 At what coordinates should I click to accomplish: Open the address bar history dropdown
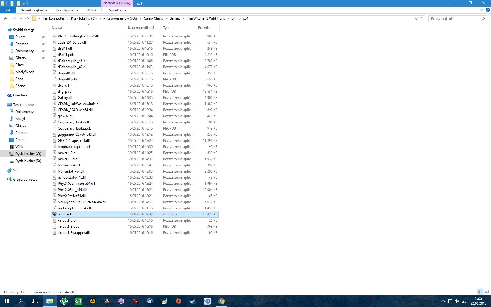[416, 18]
